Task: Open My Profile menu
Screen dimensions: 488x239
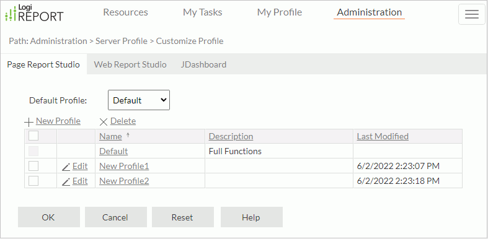Action: [280, 12]
